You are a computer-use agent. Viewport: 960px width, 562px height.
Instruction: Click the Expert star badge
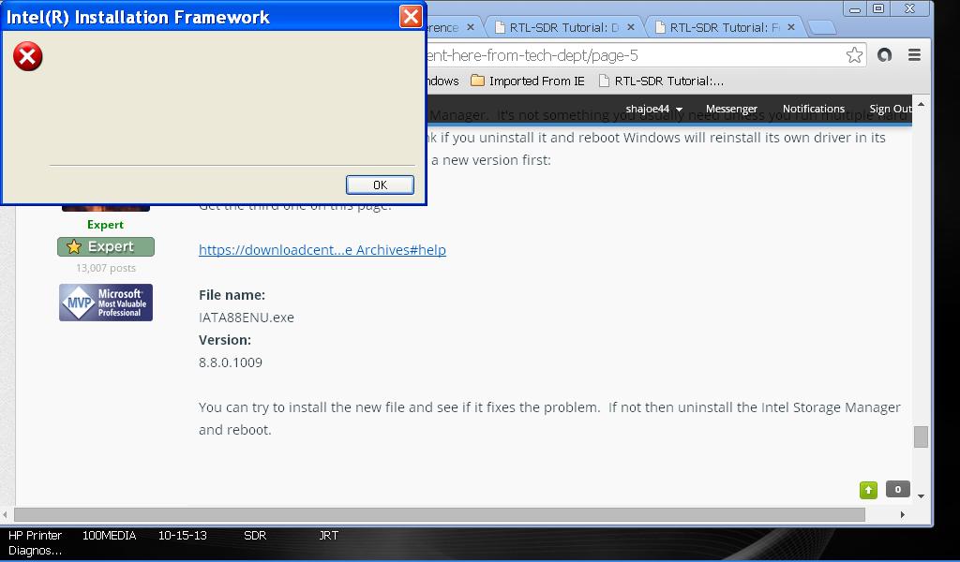[106, 246]
